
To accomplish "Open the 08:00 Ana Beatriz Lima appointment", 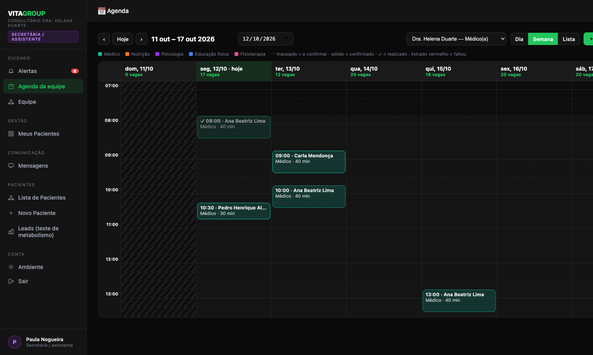I will coord(234,127).
